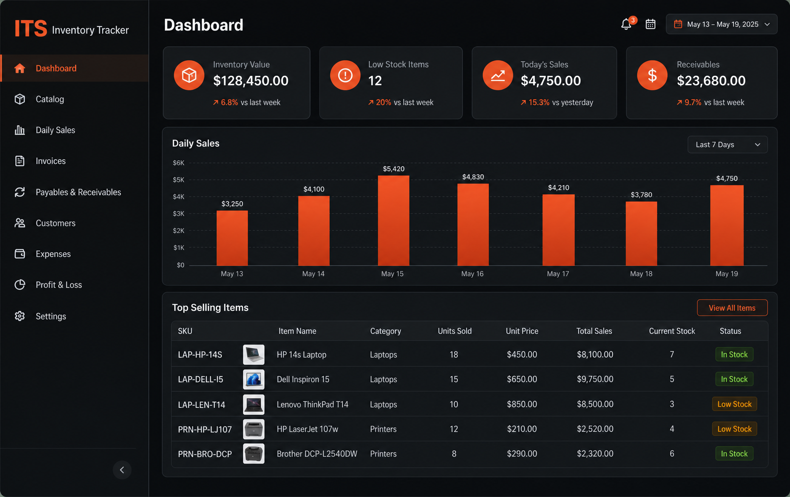Click item name Lenovo ThinkPad T14
This screenshot has height=497, width=790.
[313, 404]
